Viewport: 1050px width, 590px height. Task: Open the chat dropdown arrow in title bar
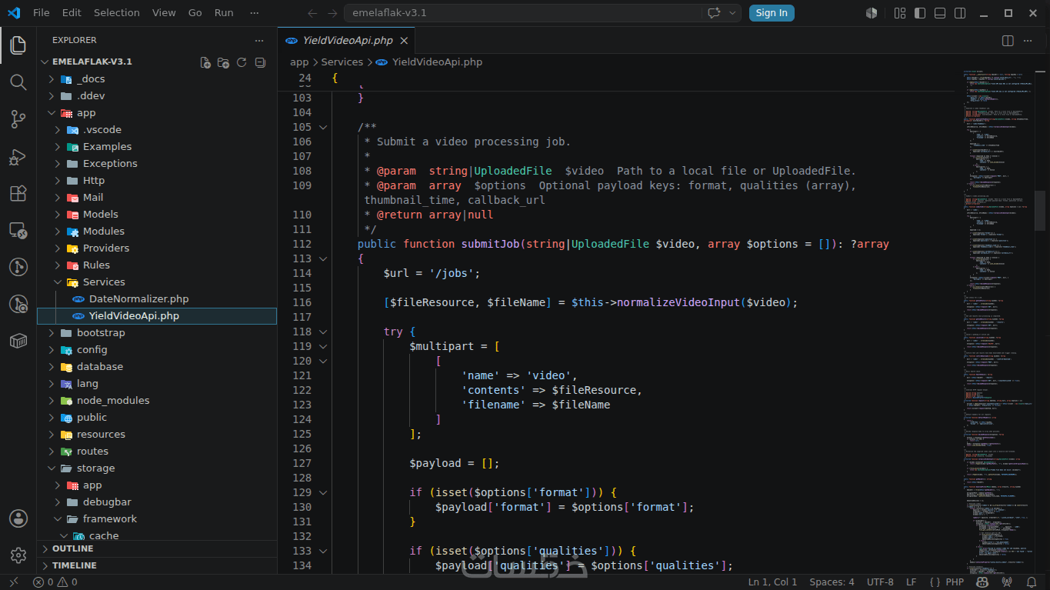[732, 13]
